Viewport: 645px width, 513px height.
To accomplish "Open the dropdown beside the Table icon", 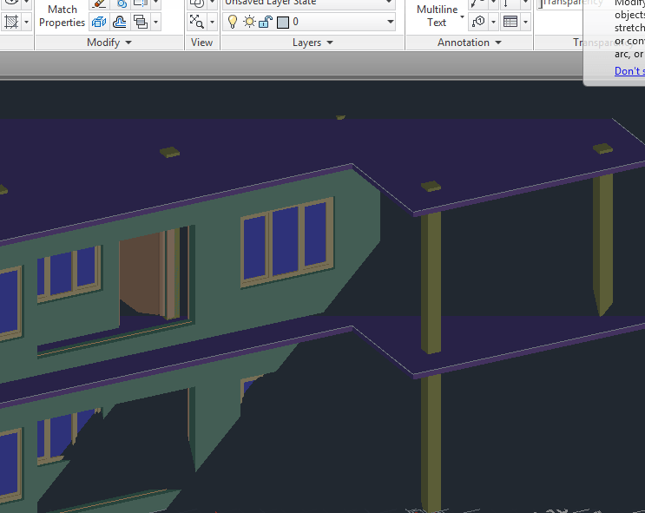I will pos(526,22).
